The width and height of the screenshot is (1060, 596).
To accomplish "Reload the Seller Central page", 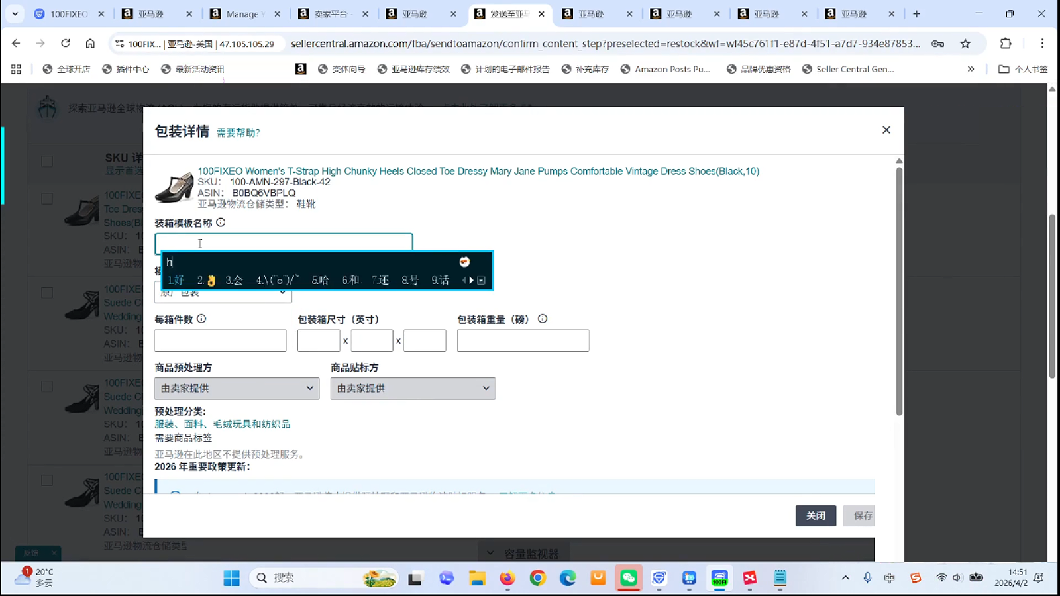I will click(65, 44).
